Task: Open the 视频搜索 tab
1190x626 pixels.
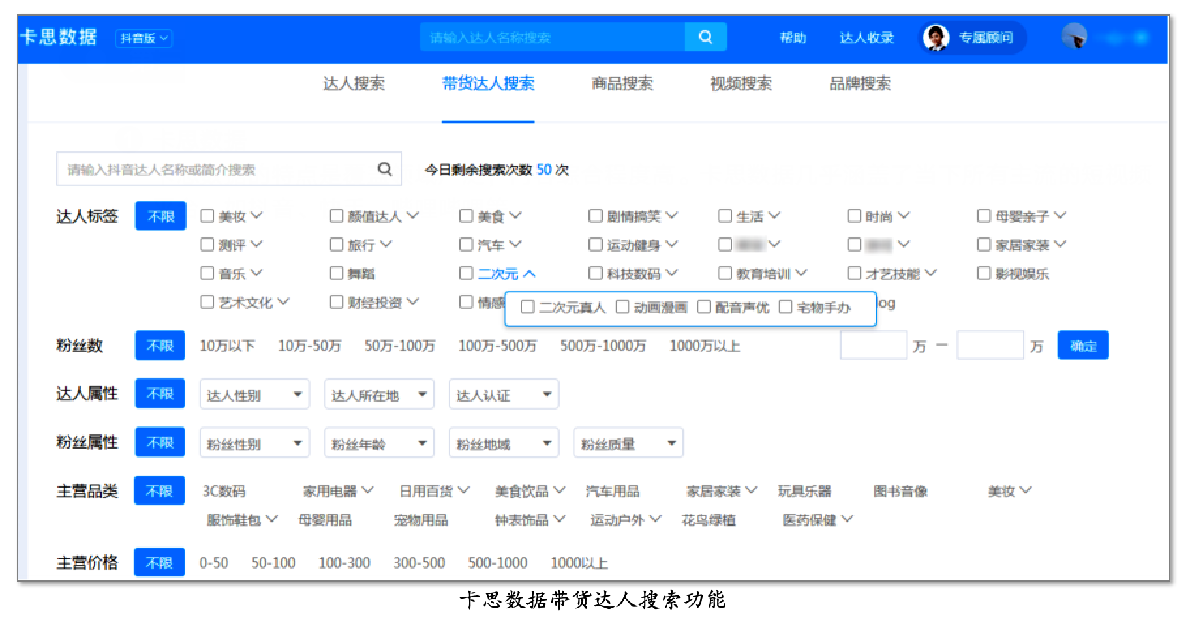Action: tap(741, 83)
